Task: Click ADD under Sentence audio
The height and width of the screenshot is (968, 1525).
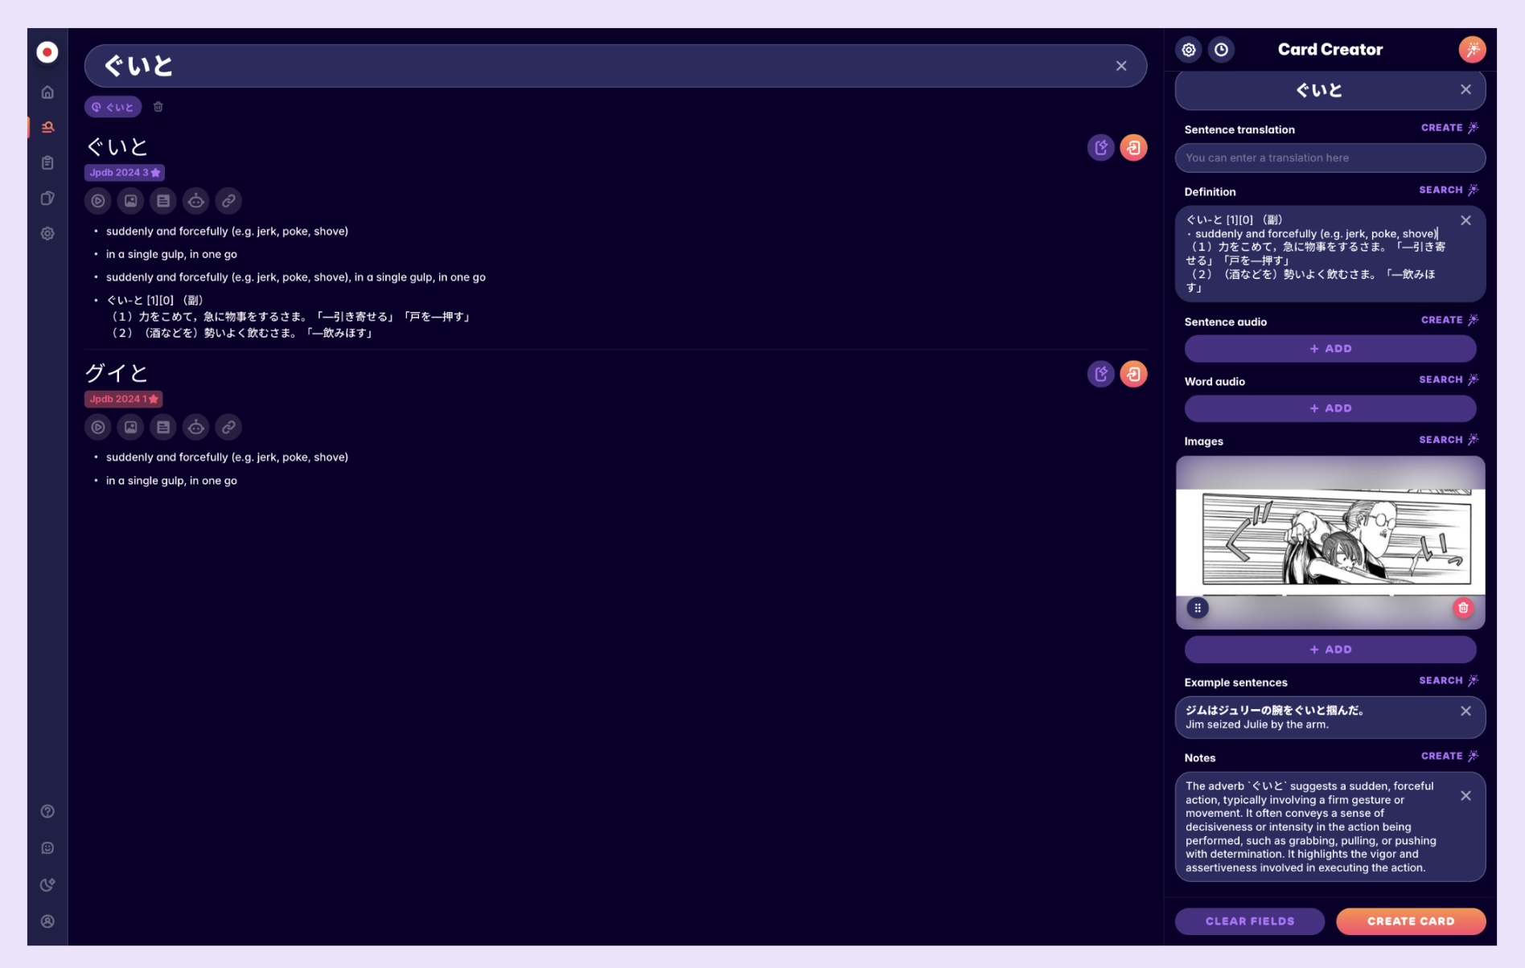Action: (x=1330, y=349)
